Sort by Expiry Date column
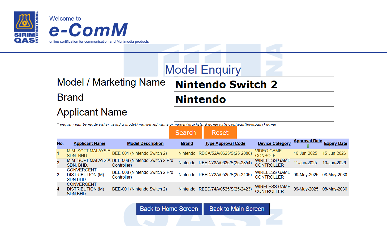 pyautogui.click(x=336, y=143)
